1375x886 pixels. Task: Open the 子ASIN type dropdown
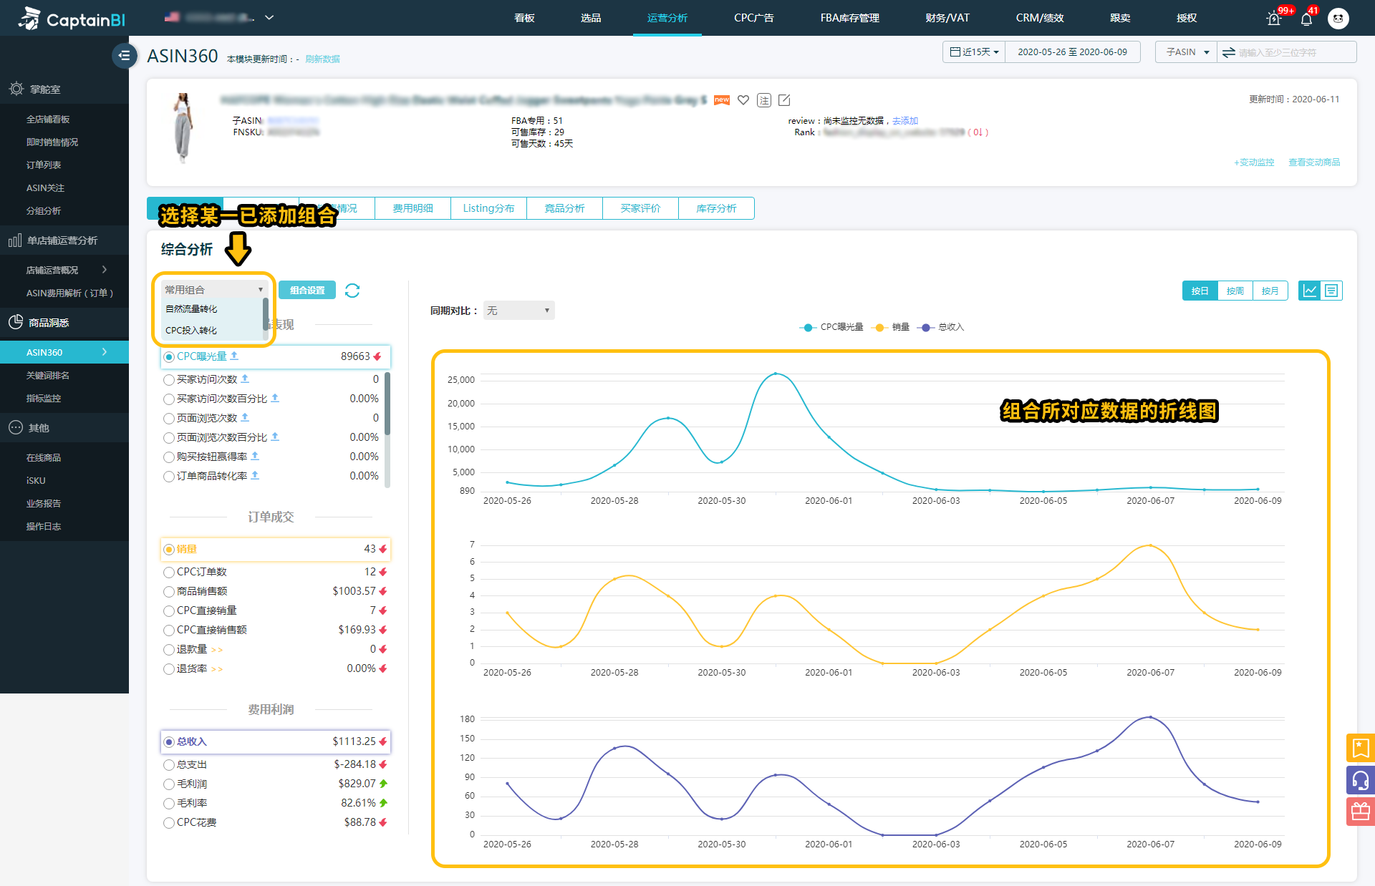pyautogui.click(x=1186, y=52)
